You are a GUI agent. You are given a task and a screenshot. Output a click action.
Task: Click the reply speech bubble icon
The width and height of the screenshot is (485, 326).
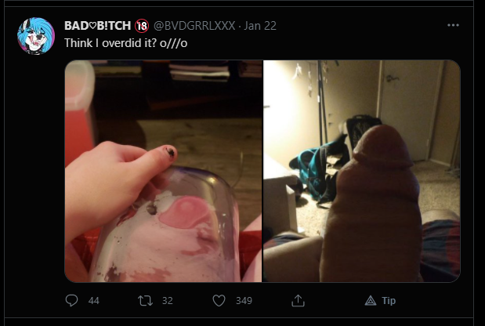pos(71,300)
